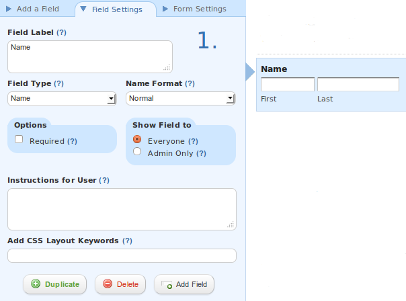Screen dimensions: 406x301
Task: Enable the Required checkbox
Action: click(x=19, y=139)
